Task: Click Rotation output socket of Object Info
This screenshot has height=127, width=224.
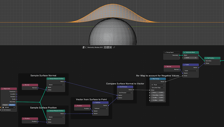Action: click(17, 97)
